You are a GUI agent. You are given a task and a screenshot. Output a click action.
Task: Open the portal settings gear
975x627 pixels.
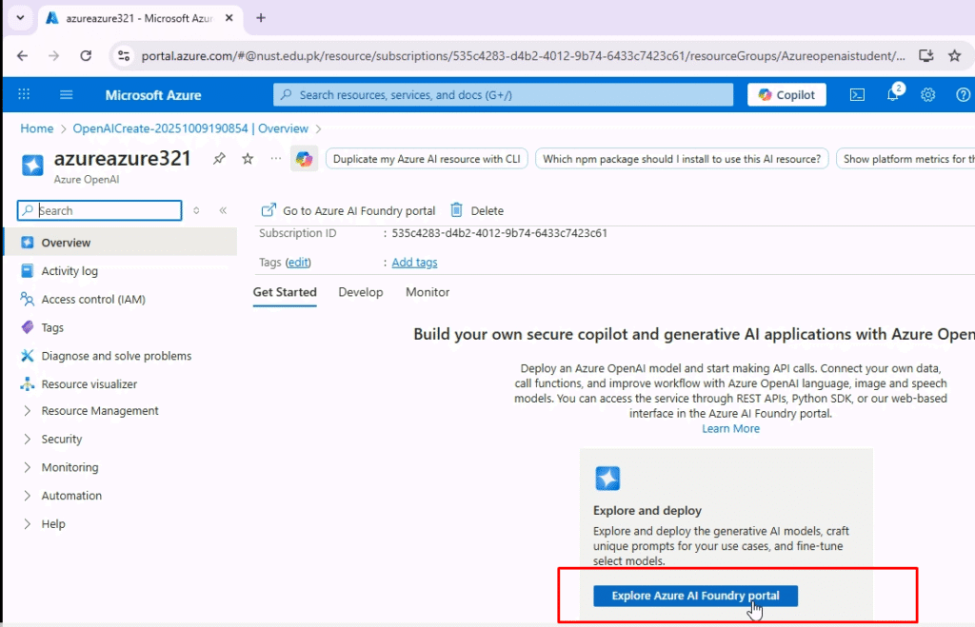[927, 95]
